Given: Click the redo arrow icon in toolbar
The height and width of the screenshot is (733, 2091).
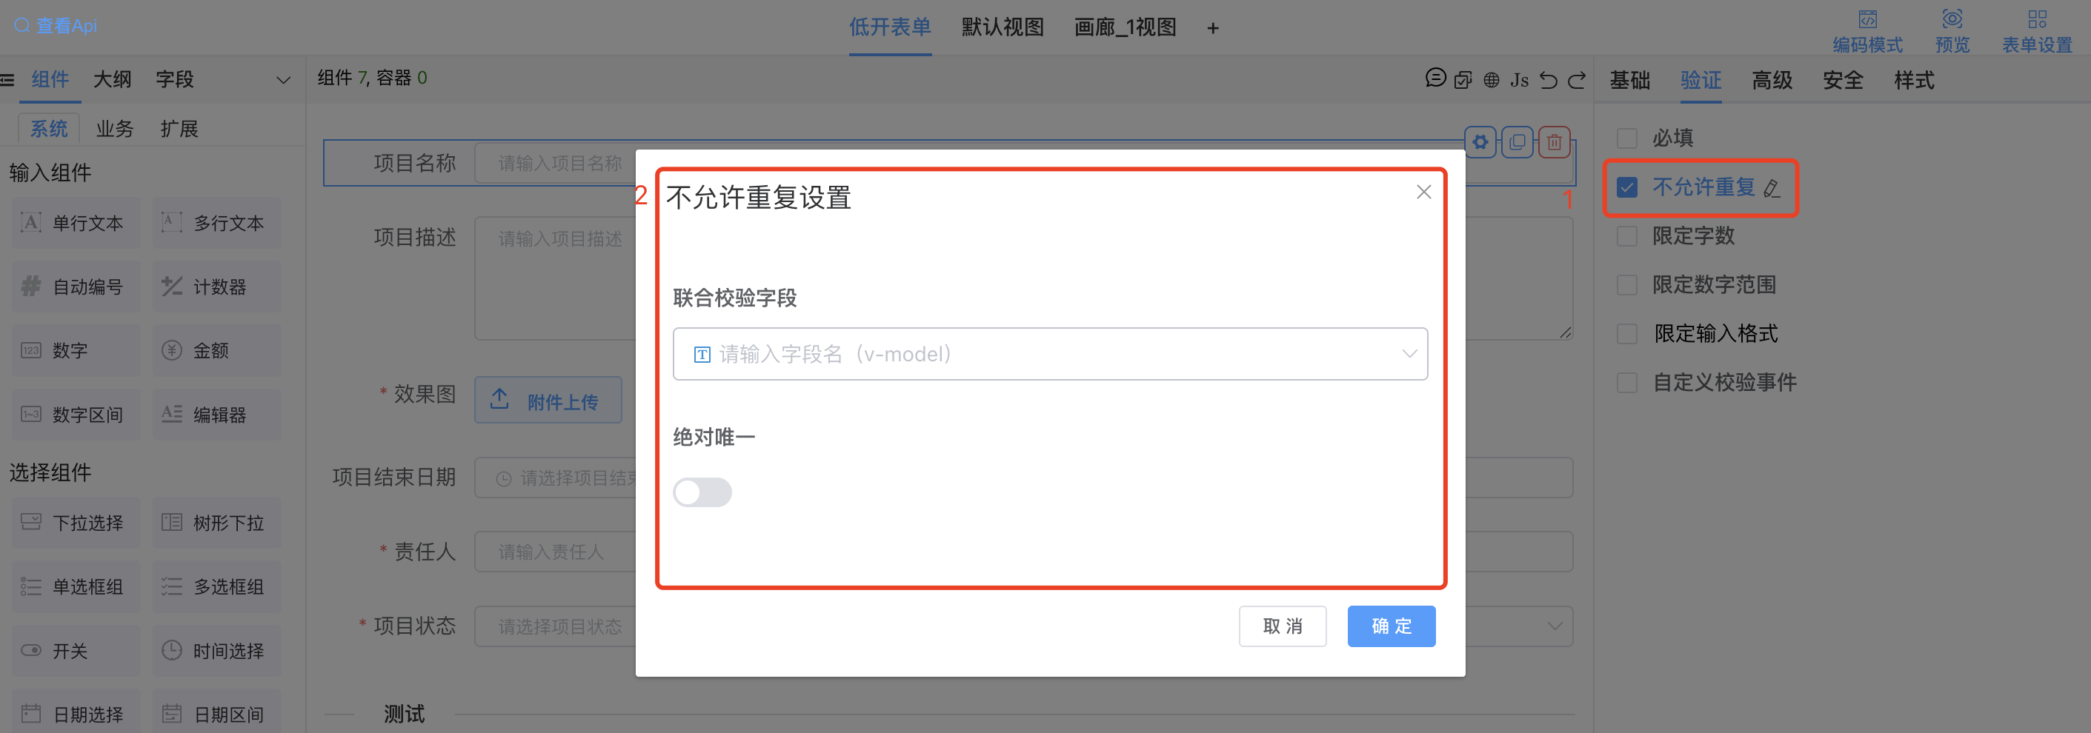Looking at the screenshot, I should pos(1576,79).
